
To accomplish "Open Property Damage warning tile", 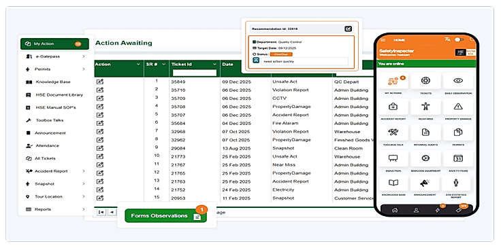I will (x=458, y=107).
